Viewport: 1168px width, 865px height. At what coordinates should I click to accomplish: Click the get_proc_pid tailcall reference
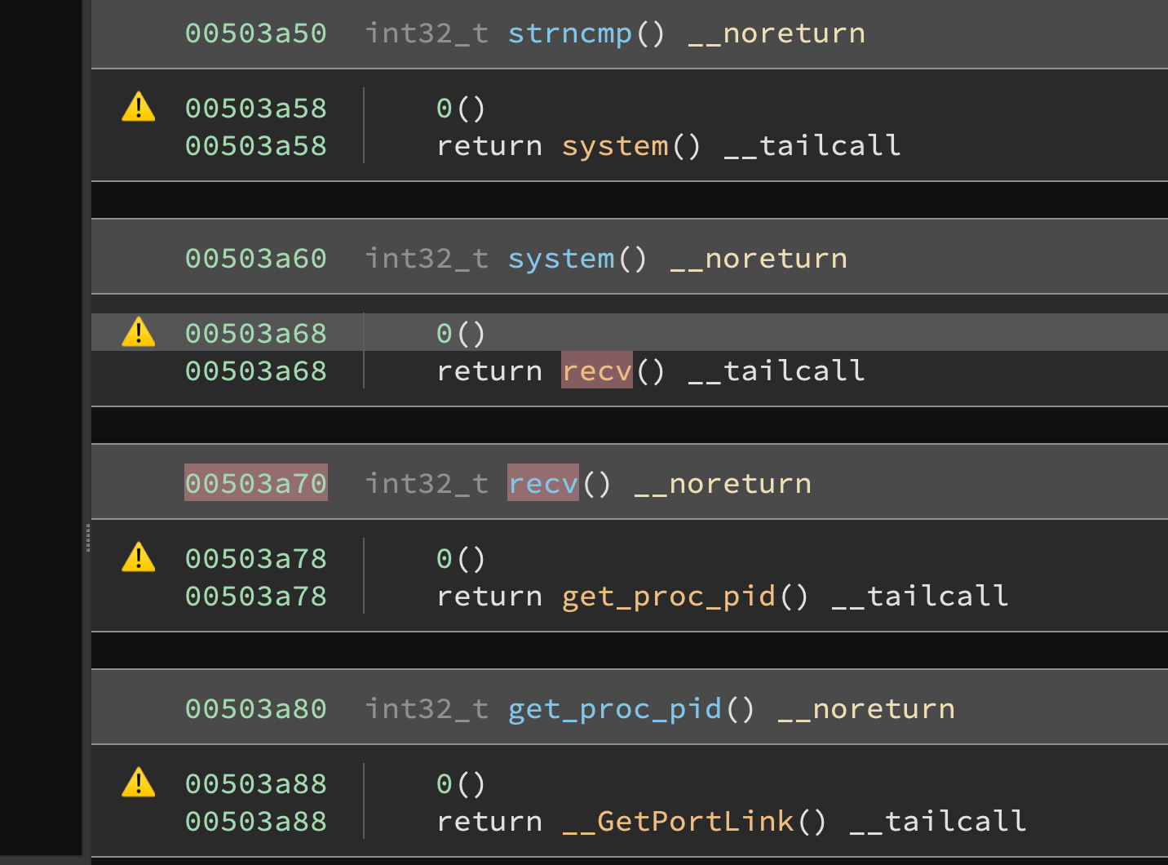point(667,596)
